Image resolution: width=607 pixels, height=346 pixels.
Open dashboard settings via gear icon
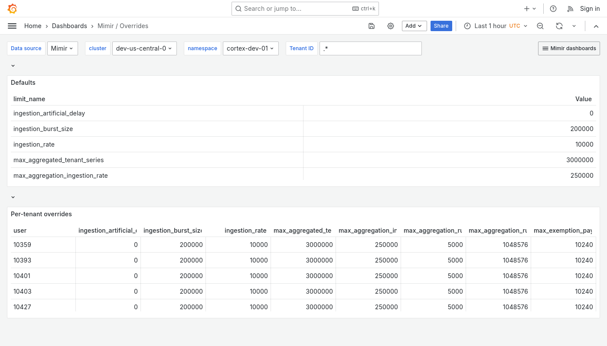tap(391, 26)
